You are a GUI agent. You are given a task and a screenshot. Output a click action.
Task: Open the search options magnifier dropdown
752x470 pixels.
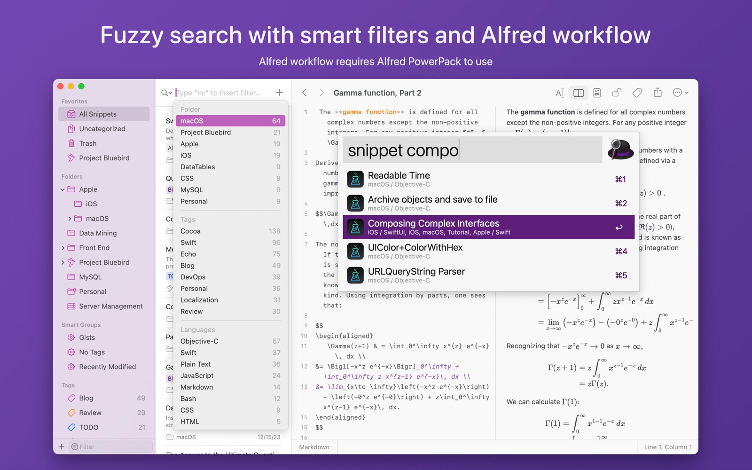(x=166, y=93)
